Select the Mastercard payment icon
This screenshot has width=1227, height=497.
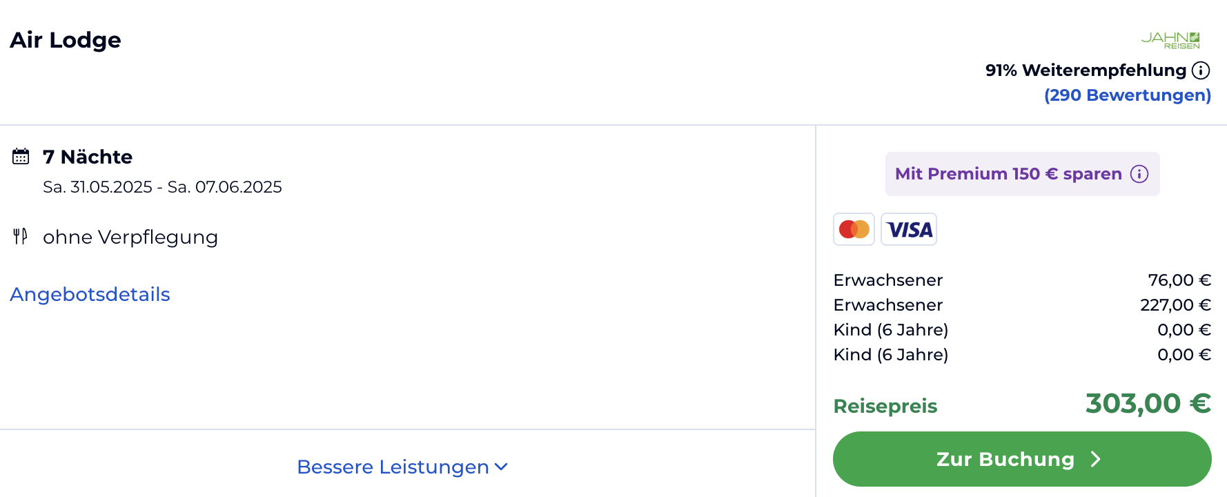coord(854,229)
